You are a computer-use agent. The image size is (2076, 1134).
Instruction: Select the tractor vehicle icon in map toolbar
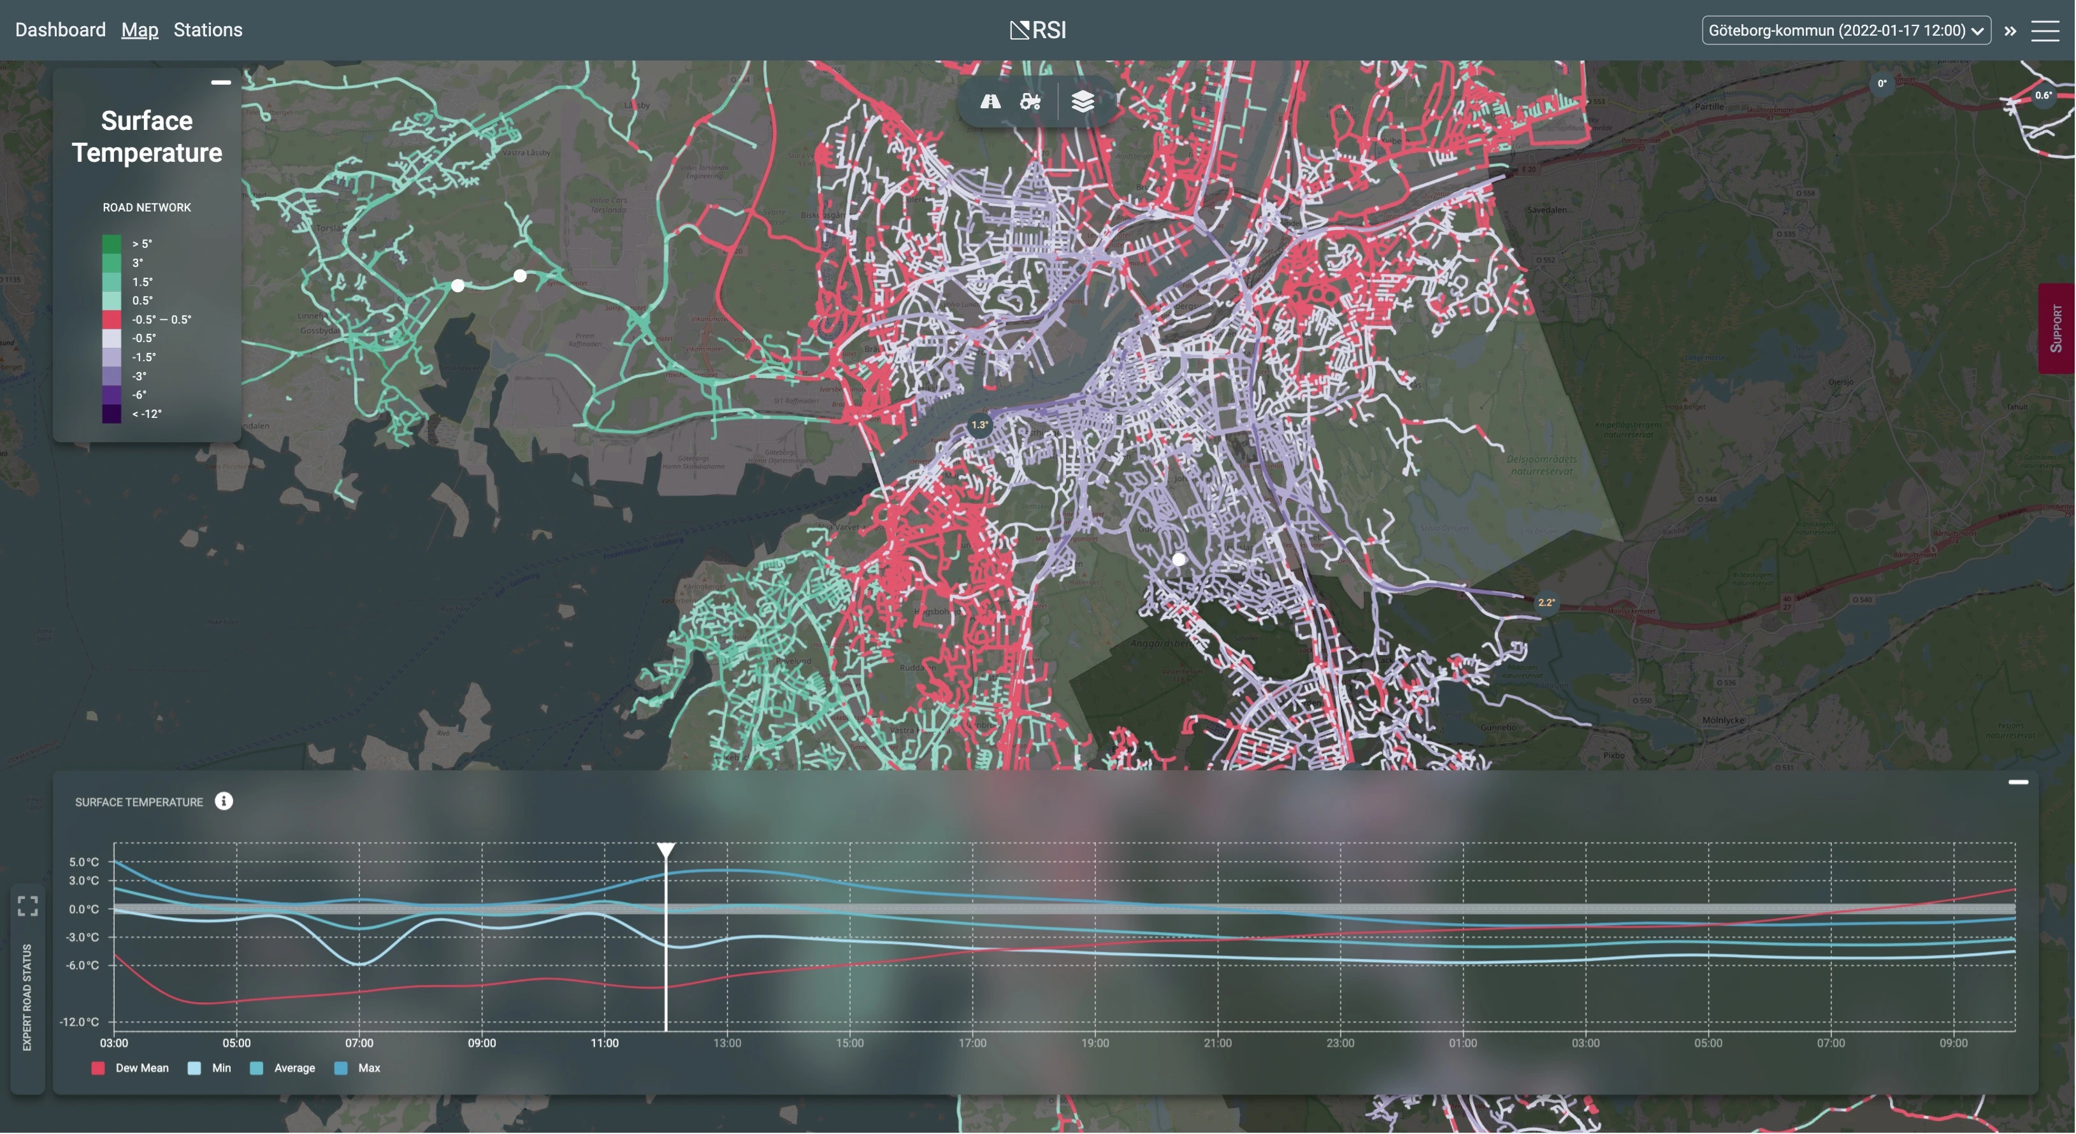1030,101
